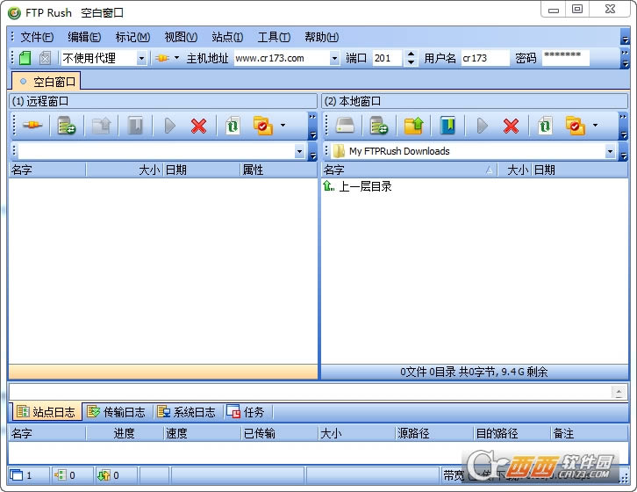This screenshot has height=492, width=637.
Task: Click the 用户名 input field
Action: (x=484, y=59)
